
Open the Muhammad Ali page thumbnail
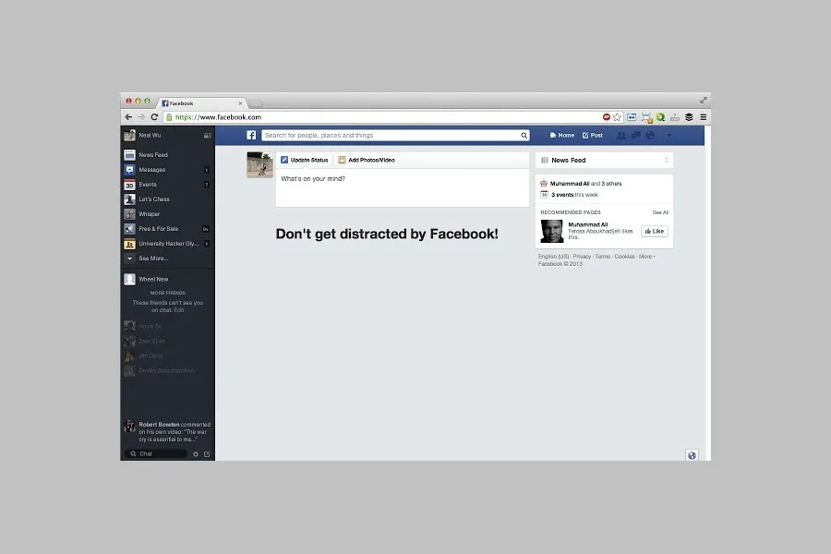click(552, 231)
